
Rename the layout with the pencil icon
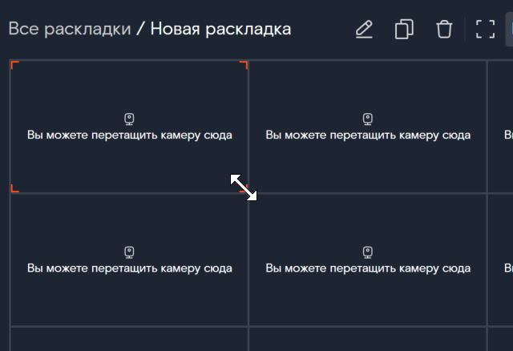point(364,30)
